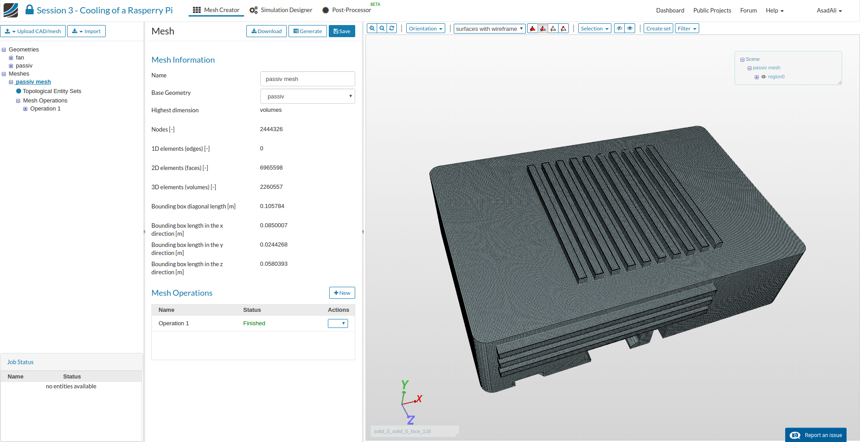Screen dimensions: 860x442
Task: Reset the 3D view with refresh icon
Action: click(x=392, y=29)
